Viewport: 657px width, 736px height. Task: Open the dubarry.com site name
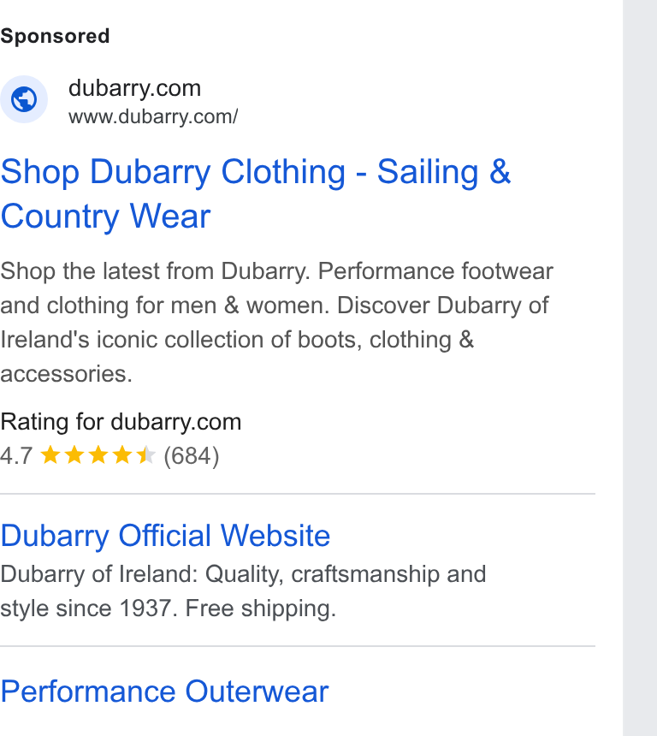[x=134, y=88]
